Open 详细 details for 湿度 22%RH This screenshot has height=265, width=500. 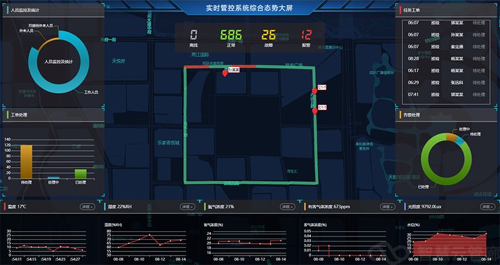click(188, 207)
